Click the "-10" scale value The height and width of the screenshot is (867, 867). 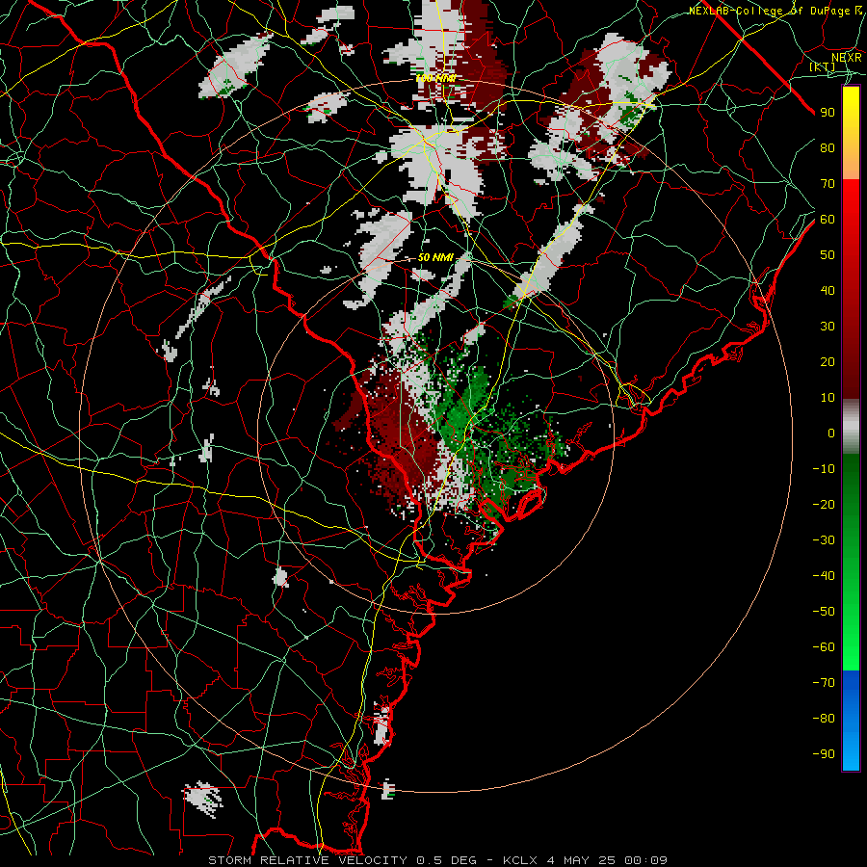pyautogui.click(x=824, y=469)
